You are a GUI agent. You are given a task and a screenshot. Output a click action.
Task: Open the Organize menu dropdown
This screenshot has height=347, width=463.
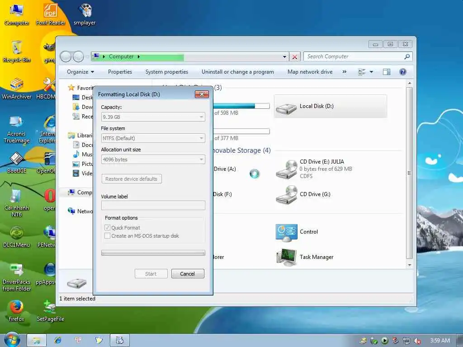(x=80, y=72)
